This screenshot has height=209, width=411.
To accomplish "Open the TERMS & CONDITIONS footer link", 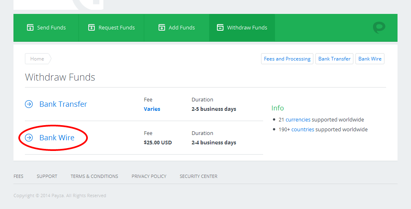I will point(94,176).
